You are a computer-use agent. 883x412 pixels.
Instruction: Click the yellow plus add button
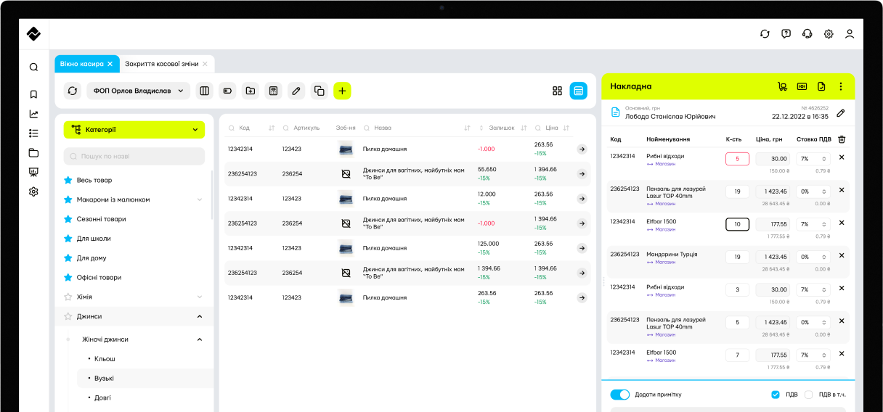342,91
